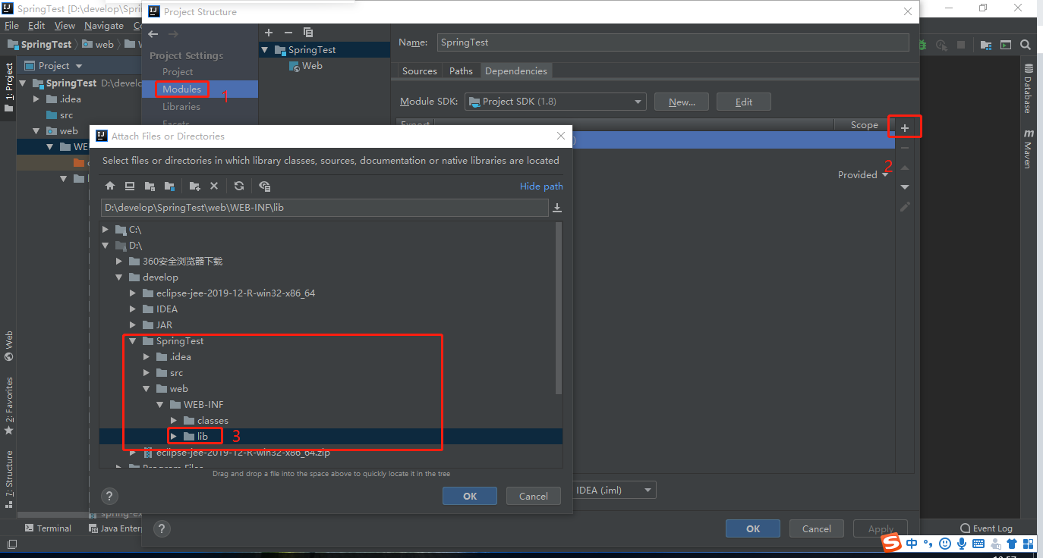Click OK in Attach Files dialog
1043x558 pixels.
(470, 496)
